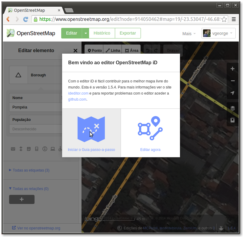Select the Linha tool
This screenshot has width=243, height=237.
tap(113, 50)
